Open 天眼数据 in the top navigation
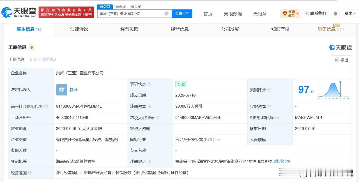The height and width of the screenshot is (182, 359). click(x=233, y=14)
